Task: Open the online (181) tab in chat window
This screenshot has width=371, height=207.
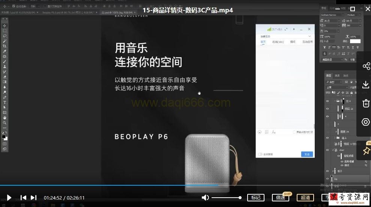Action: click(278, 42)
